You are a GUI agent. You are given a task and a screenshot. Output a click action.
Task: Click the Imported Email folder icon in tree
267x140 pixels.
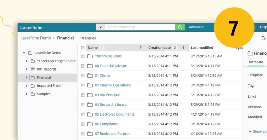[x=33, y=86]
